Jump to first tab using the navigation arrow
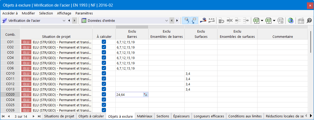314x120 pixels. point(3,116)
